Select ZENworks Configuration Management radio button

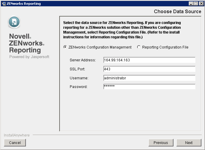[x=65, y=47]
